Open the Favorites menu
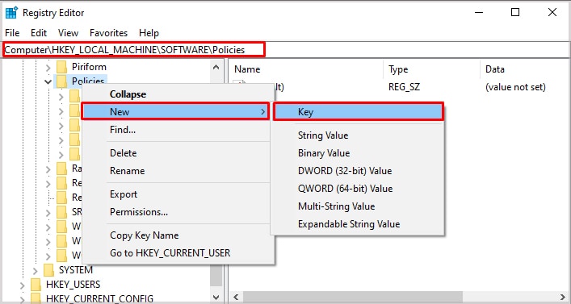Image resolution: width=571 pixels, height=304 pixels. 108,33
